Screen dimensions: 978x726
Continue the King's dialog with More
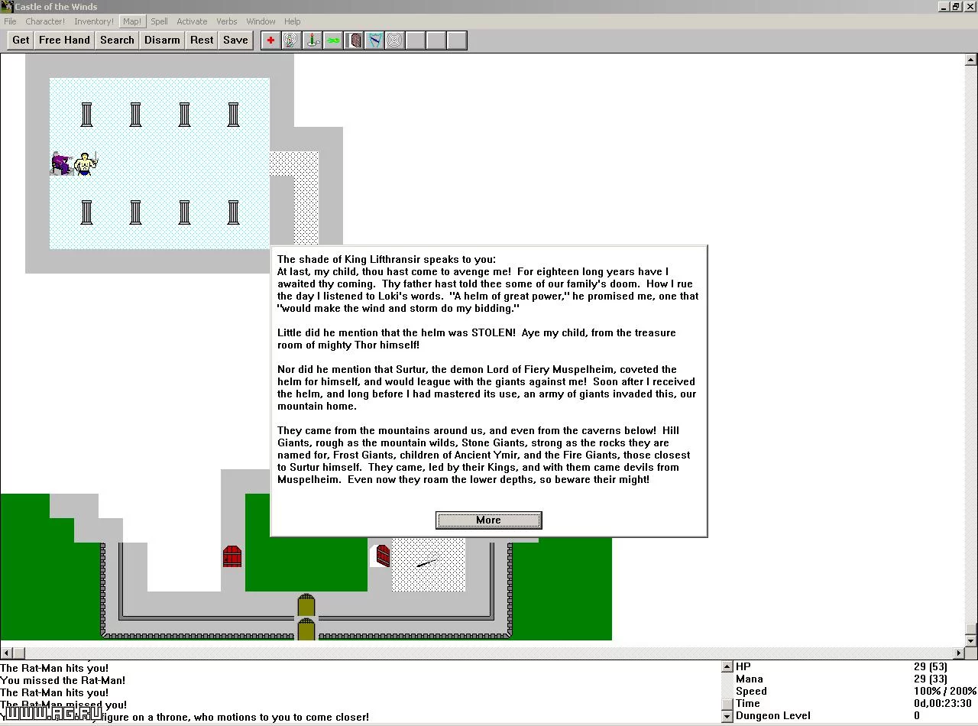489,520
